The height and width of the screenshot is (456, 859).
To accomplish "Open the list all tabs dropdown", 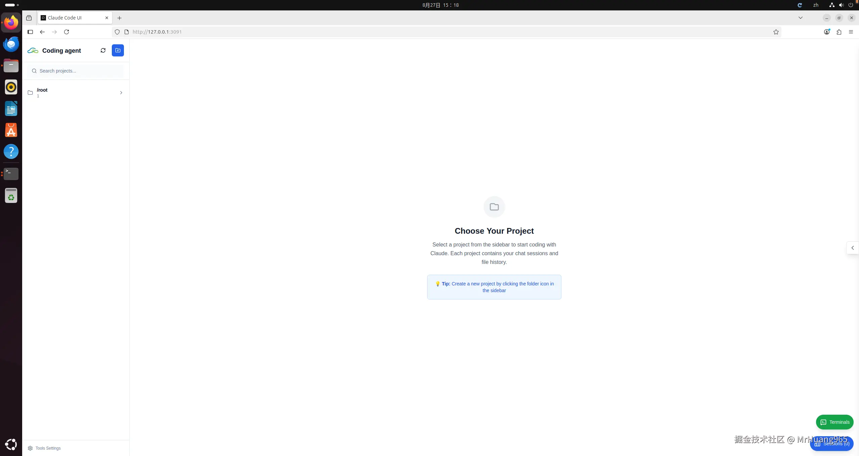I will tap(800, 18).
